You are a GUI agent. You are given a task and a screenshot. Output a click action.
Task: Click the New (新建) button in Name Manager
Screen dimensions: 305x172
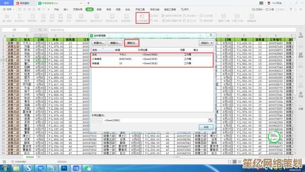tap(99, 43)
